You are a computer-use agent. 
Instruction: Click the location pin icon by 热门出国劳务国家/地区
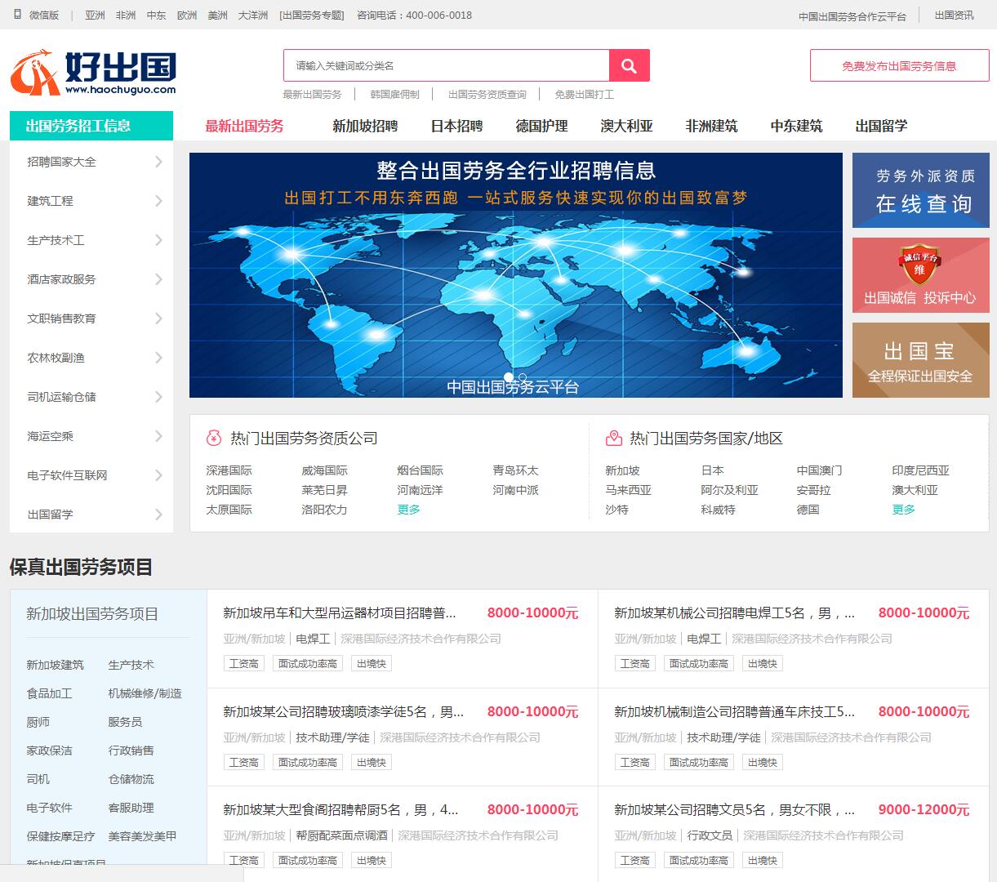coord(613,438)
